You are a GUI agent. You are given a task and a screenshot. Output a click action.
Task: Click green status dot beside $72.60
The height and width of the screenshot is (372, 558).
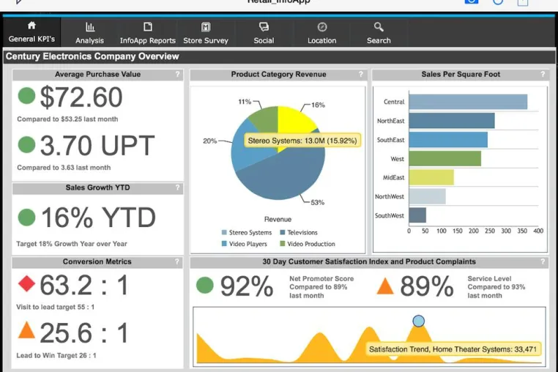(26, 95)
